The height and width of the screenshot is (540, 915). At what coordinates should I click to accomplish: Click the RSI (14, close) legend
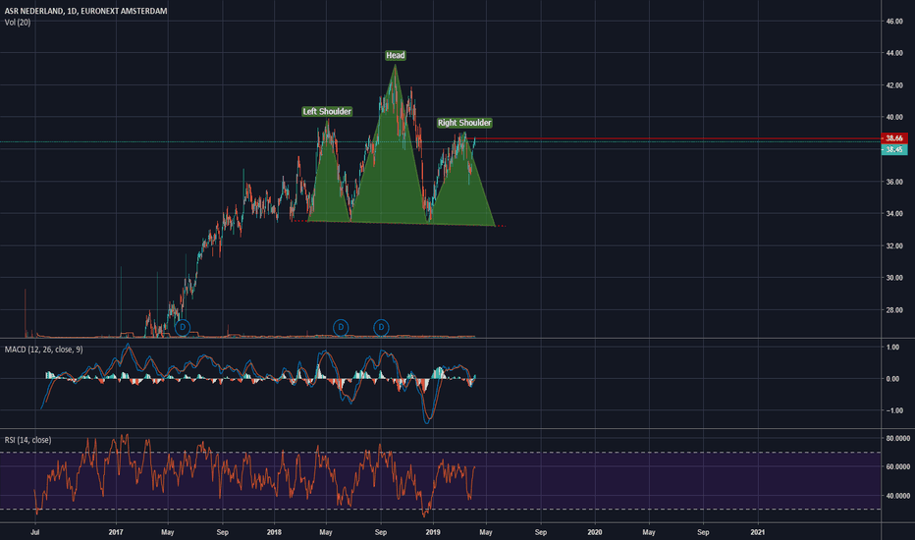(x=28, y=440)
